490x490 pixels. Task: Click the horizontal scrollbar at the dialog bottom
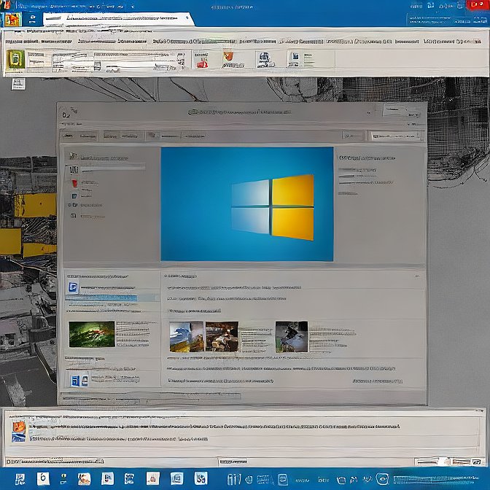tap(151, 397)
